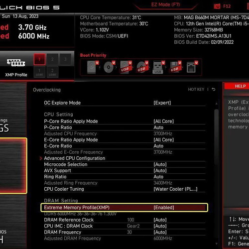Click the F12 screenshot camera icon
Image resolution: width=249 pixels, height=249 pixels.
point(217,6)
